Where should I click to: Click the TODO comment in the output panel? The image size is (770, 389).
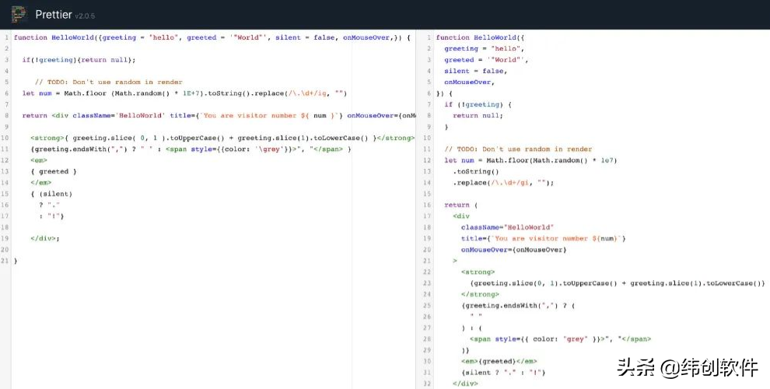517,149
